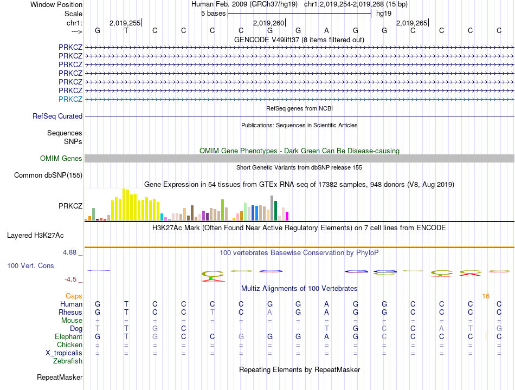
Task: Click the RefSeq Curated track label
Action: pyautogui.click(x=57, y=116)
